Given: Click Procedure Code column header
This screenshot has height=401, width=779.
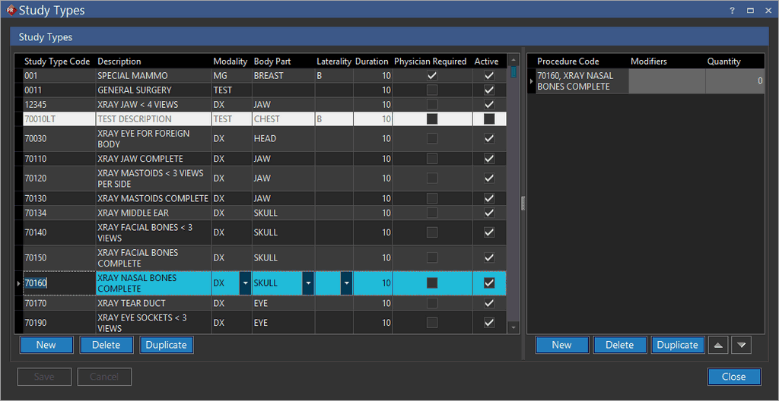Looking at the screenshot, I should 568,62.
